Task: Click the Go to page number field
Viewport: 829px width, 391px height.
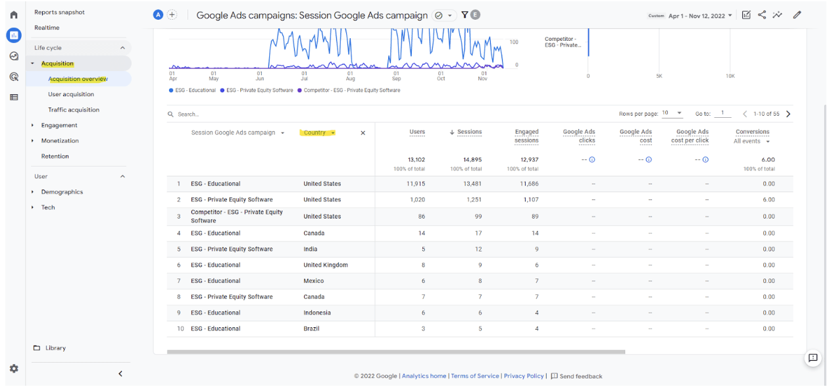Action: tap(722, 113)
